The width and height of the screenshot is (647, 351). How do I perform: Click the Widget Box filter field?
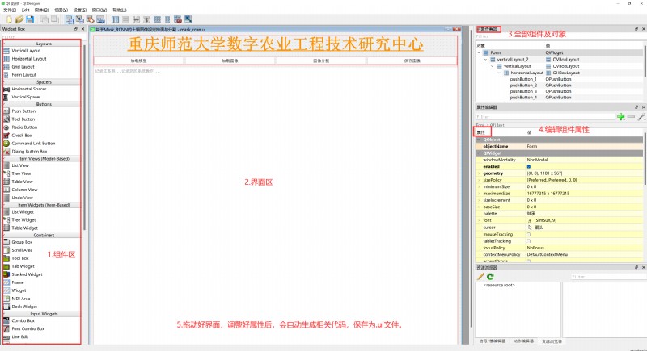tap(42, 37)
